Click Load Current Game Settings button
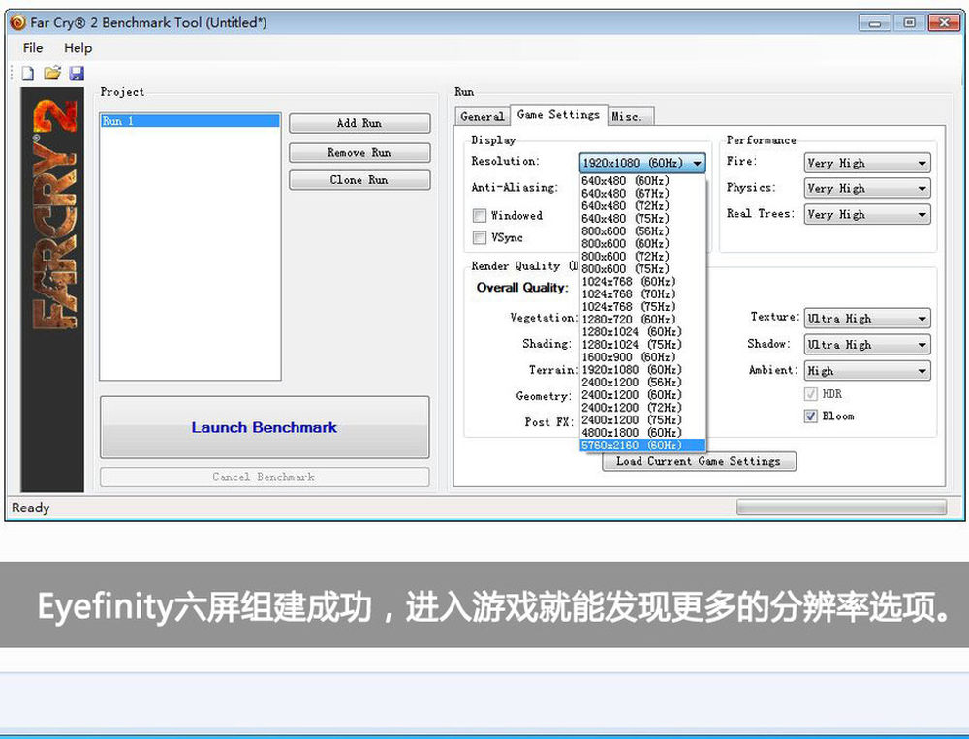This screenshot has width=969, height=739. (698, 462)
